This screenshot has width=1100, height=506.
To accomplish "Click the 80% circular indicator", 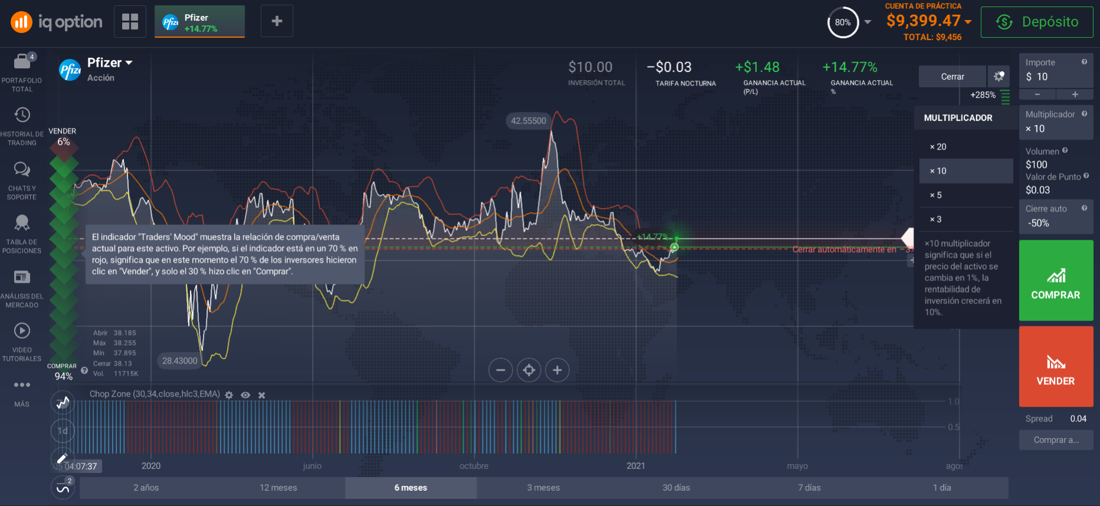I will [843, 22].
